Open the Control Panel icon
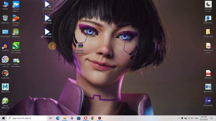 5,33
